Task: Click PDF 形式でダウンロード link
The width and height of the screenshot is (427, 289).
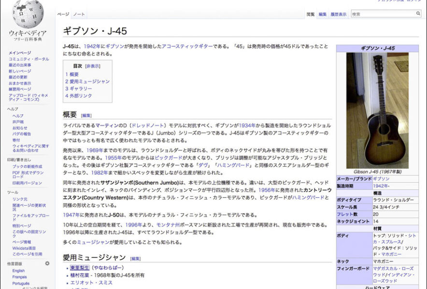Action: point(28,174)
